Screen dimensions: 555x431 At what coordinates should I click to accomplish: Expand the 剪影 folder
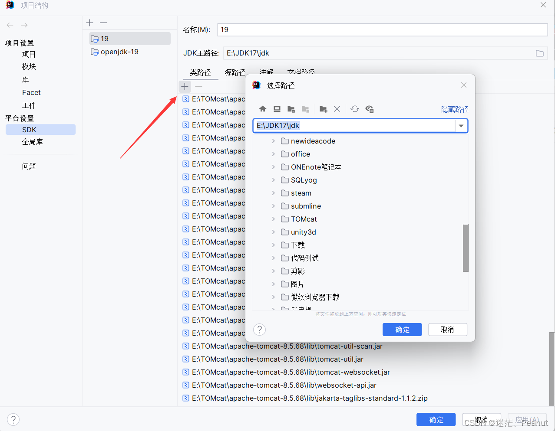pos(273,271)
